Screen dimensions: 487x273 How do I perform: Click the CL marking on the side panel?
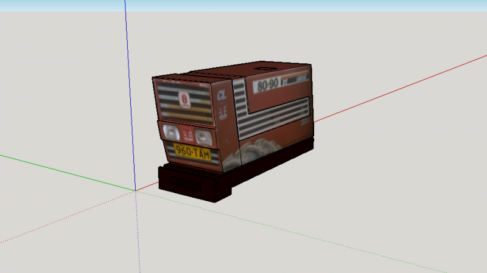[x=222, y=95]
